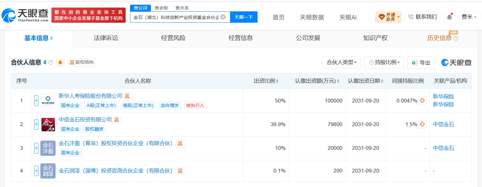The height and width of the screenshot is (187, 482).
Task: Click the orange bell monitor icon
Action: [60, 62]
